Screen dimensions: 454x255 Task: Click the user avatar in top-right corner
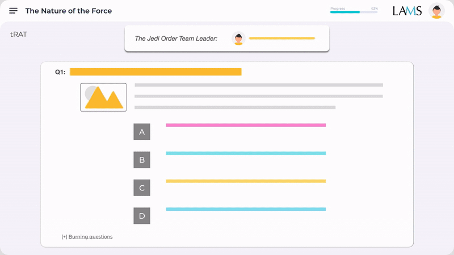[436, 11]
